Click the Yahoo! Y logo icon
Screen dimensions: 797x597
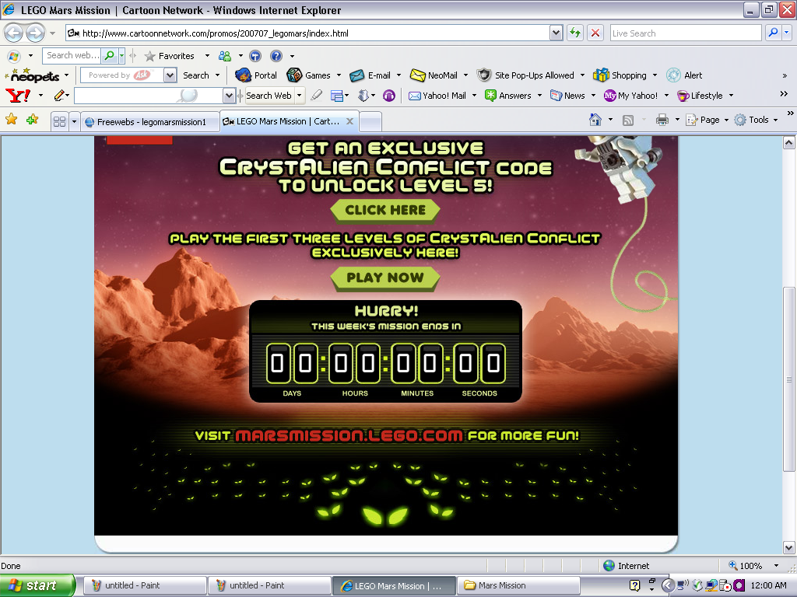coord(17,96)
